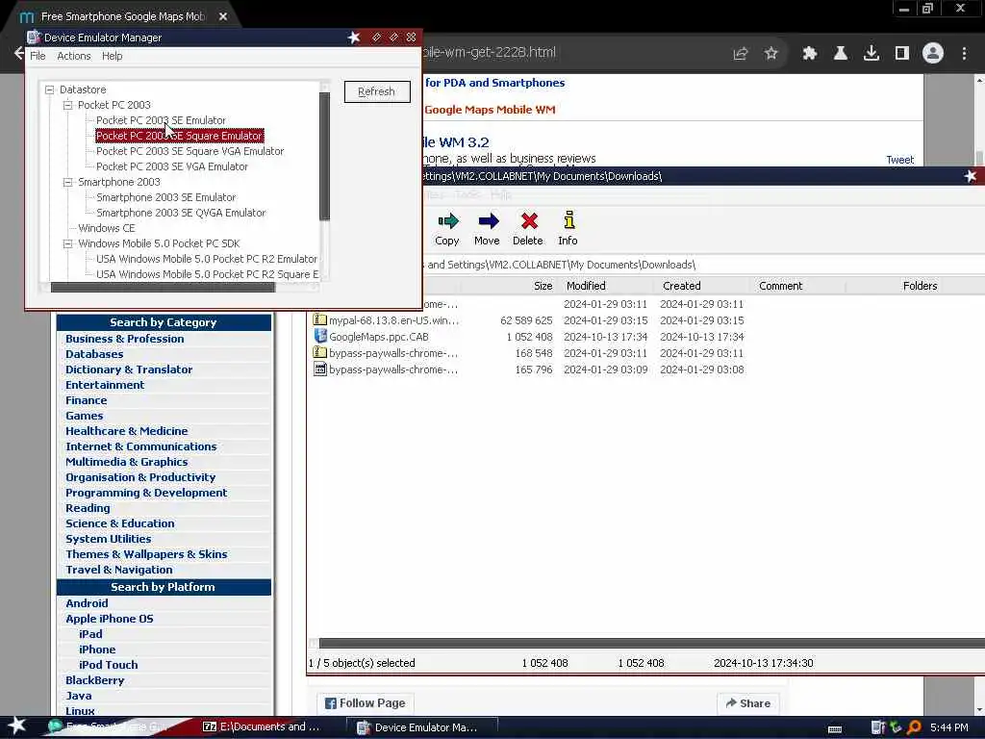Open the Help menu in Device Emulator Manager
This screenshot has height=739, width=985.
point(112,56)
